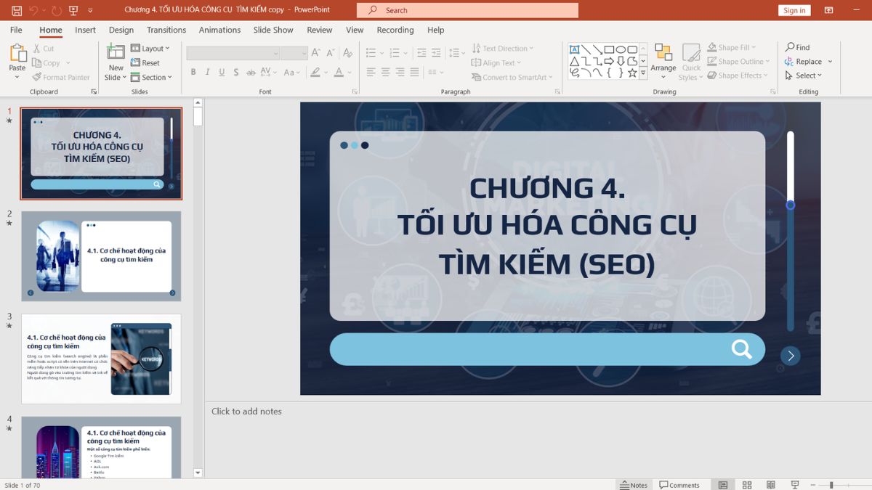
Task: Open the Transitions ribbon tab
Action: [x=166, y=30]
